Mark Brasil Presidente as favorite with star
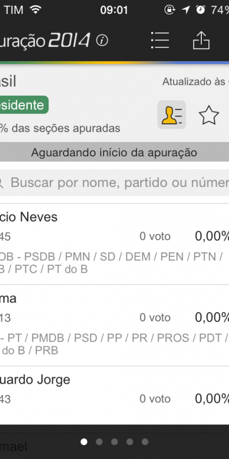The width and height of the screenshot is (229, 459). click(x=209, y=115)
